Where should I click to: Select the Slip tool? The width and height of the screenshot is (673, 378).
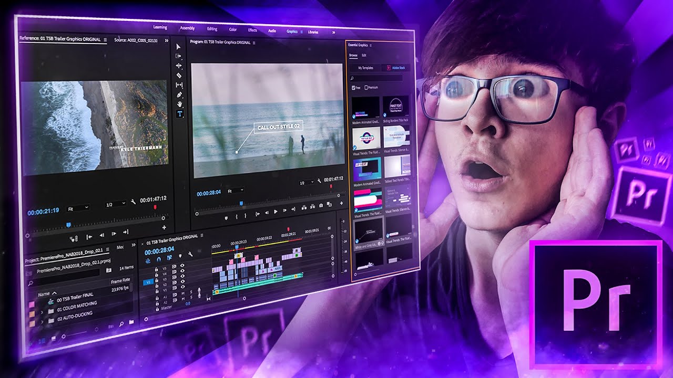click(179, 85)
